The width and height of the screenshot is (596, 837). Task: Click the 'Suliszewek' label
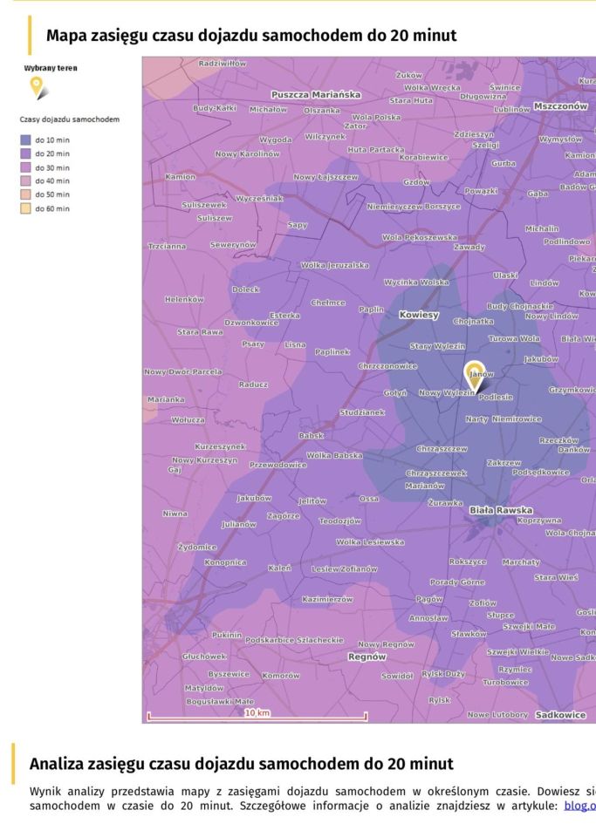204,204
